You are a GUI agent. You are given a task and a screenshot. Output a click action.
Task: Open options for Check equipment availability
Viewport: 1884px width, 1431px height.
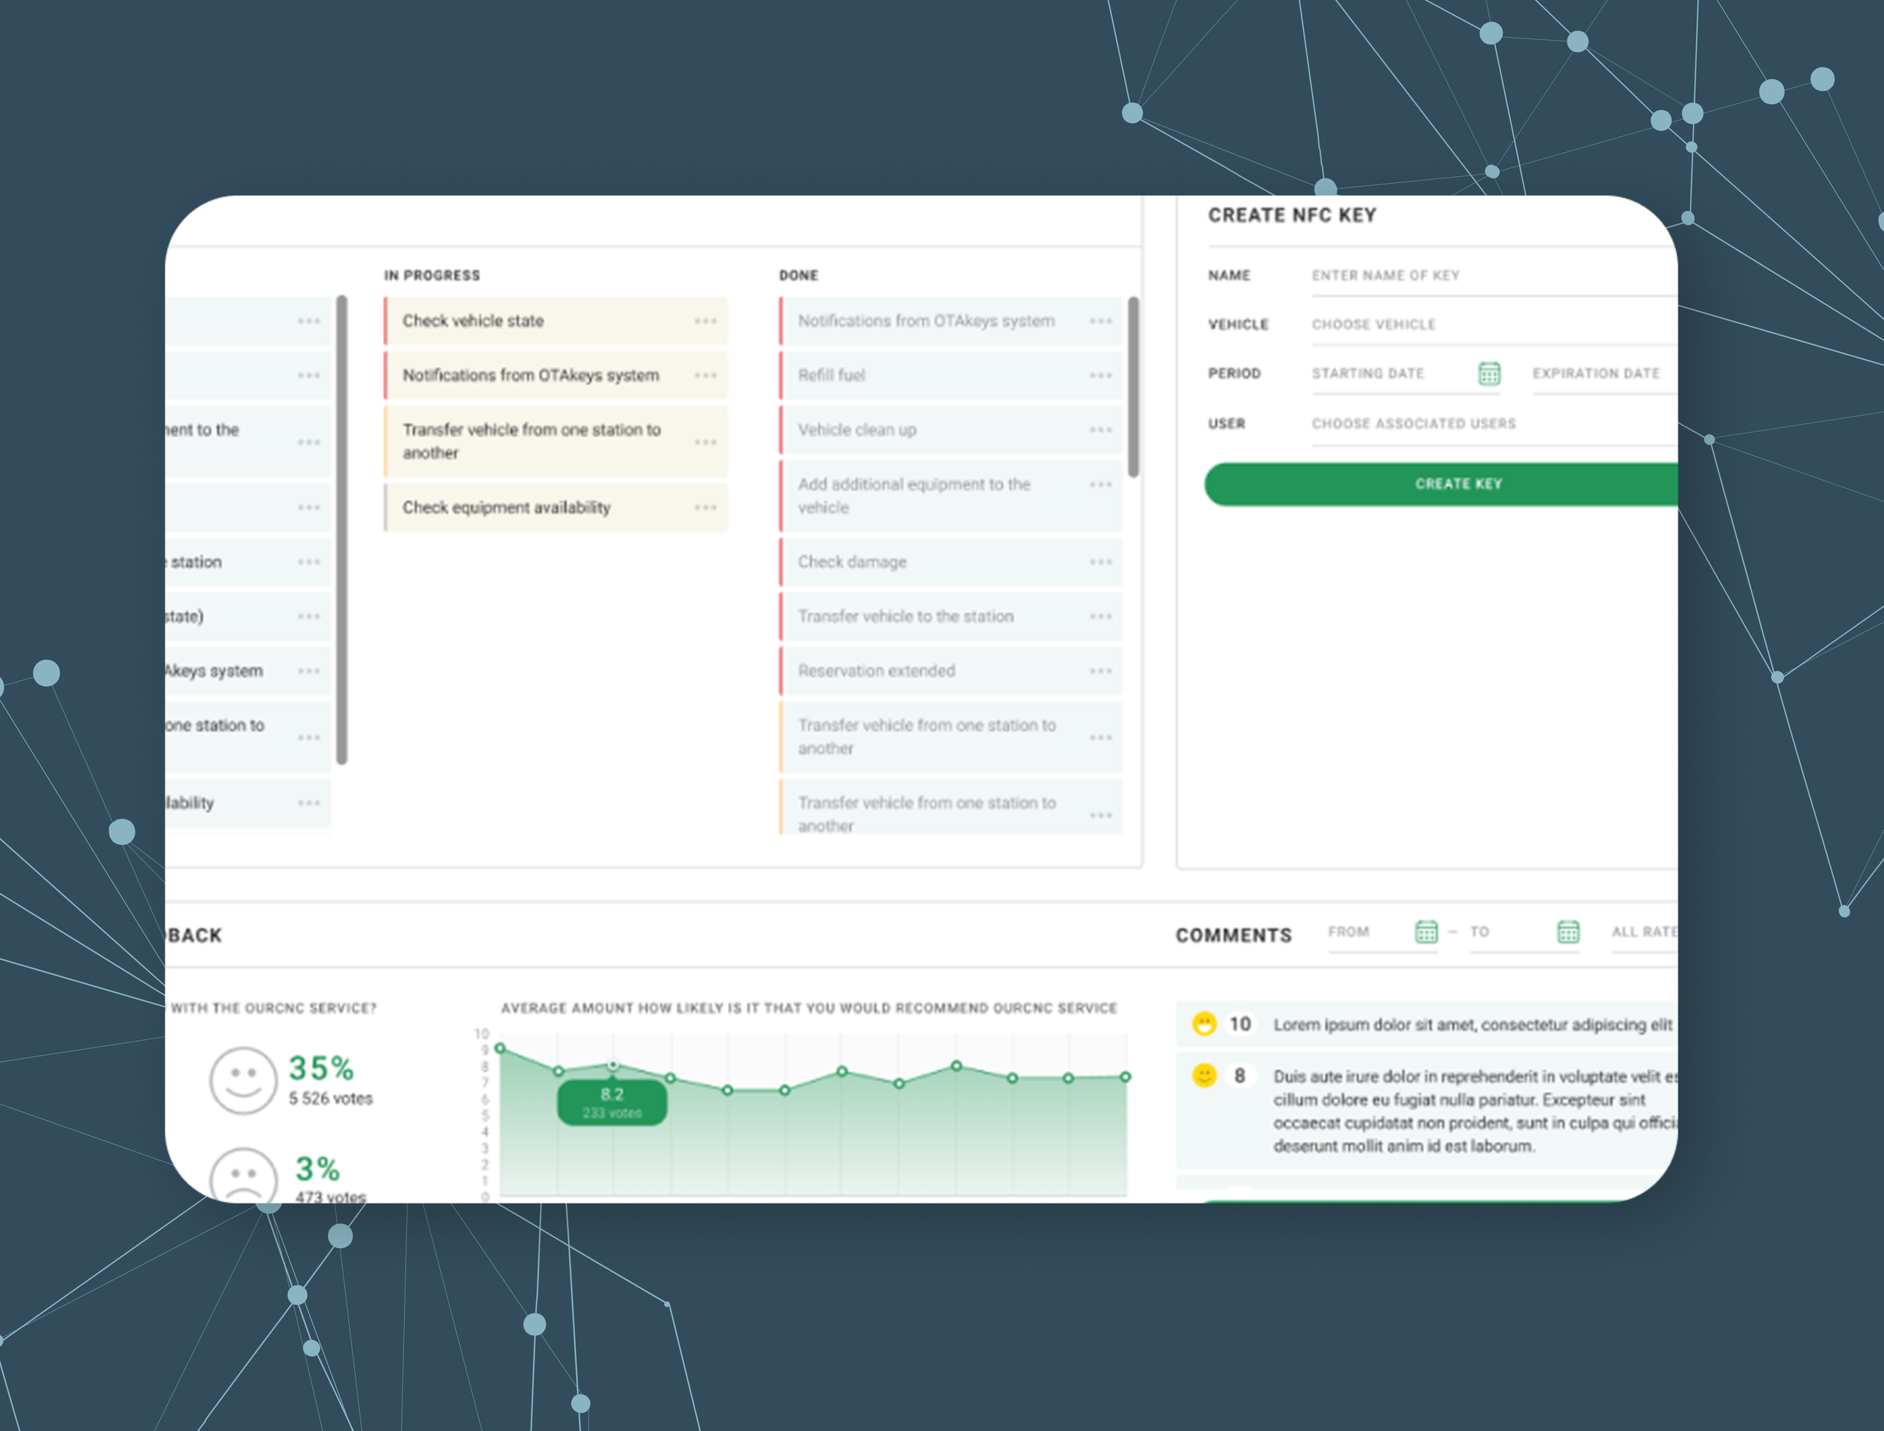[x=705, y=508]
